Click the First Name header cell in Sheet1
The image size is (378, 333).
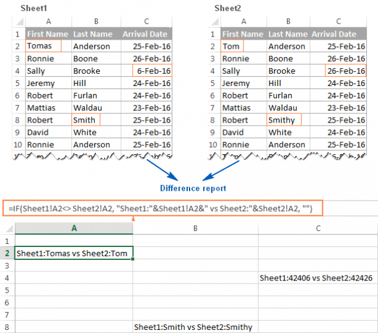[48, 34]
